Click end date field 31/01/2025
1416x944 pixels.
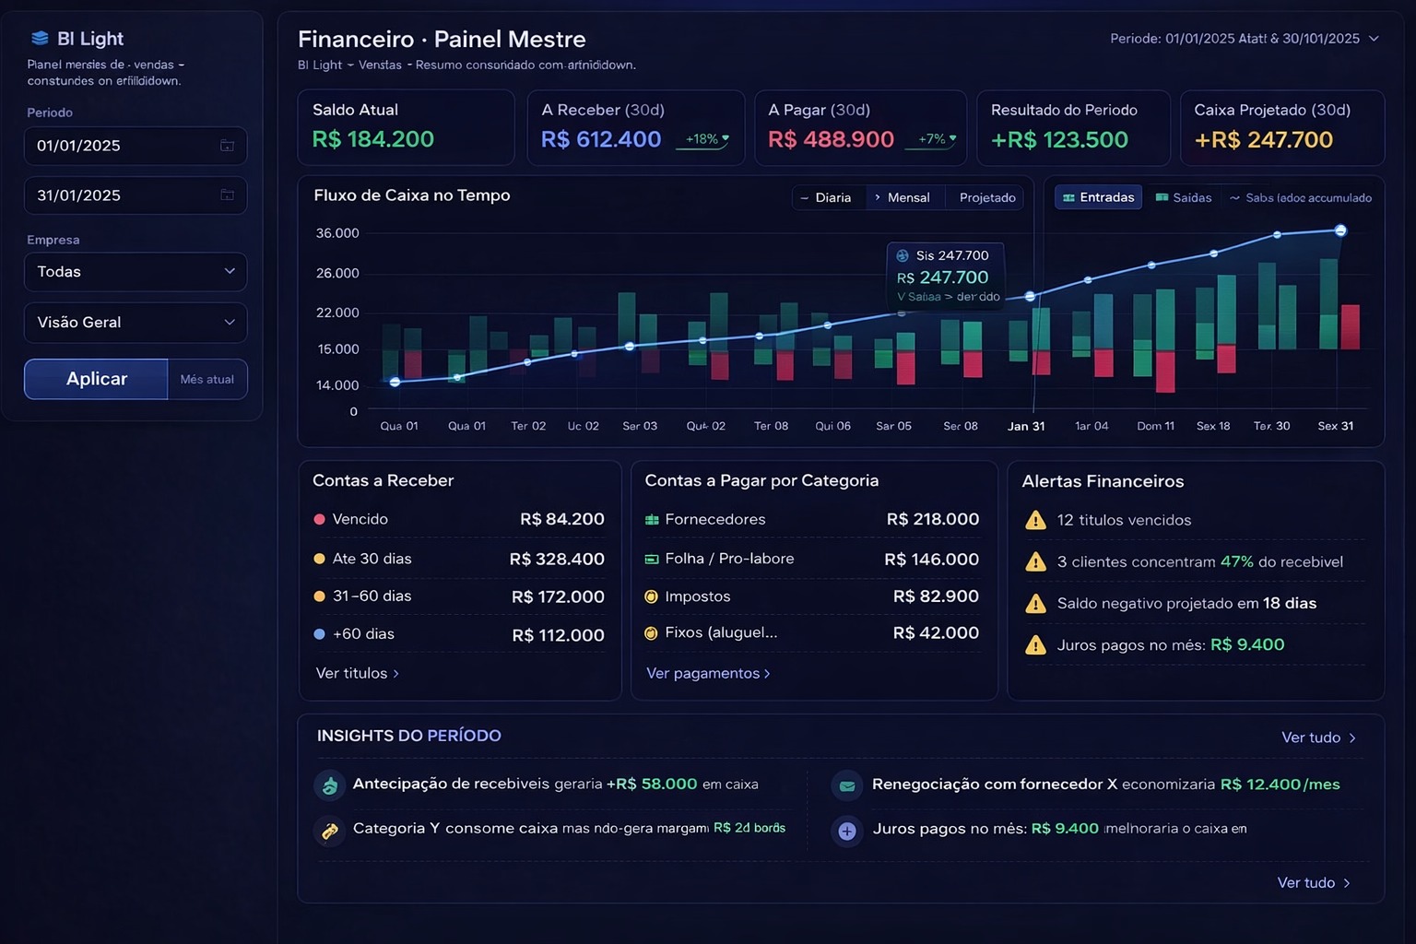pyautogui.click(x=136, y=195)
